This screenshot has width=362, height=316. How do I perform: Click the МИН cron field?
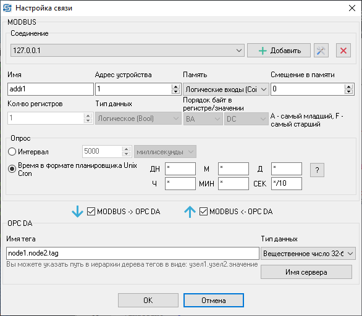coord(234,183)
